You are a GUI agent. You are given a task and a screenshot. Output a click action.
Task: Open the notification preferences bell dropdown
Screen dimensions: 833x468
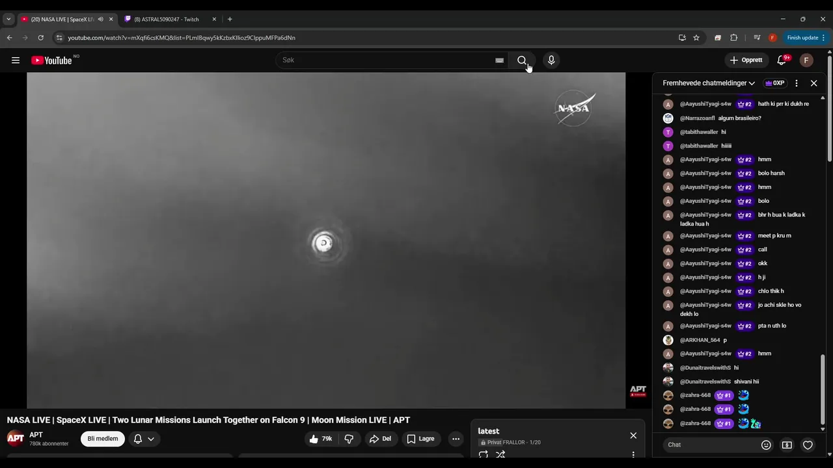pos(144,439)
